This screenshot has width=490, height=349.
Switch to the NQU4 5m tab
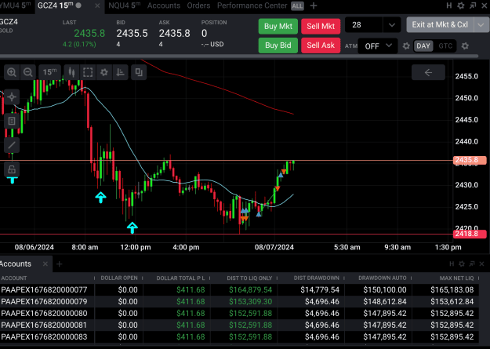125,5
